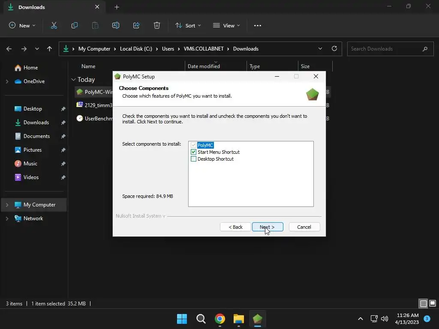Expand OneDrive in navigation pane
439x329 pixels.
click(7, 81)
